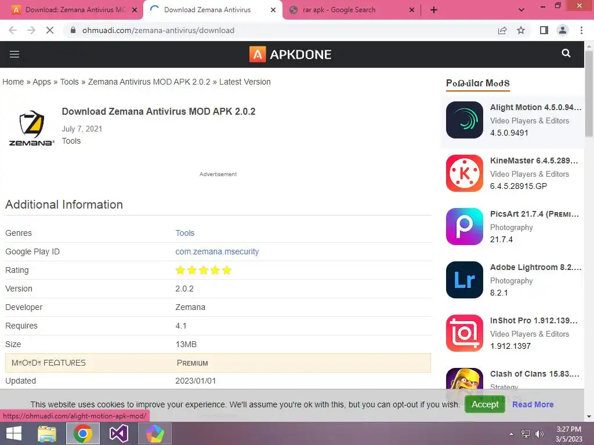
Task: Go to Apps breadcrumb
Action: [x=42, y=82]
